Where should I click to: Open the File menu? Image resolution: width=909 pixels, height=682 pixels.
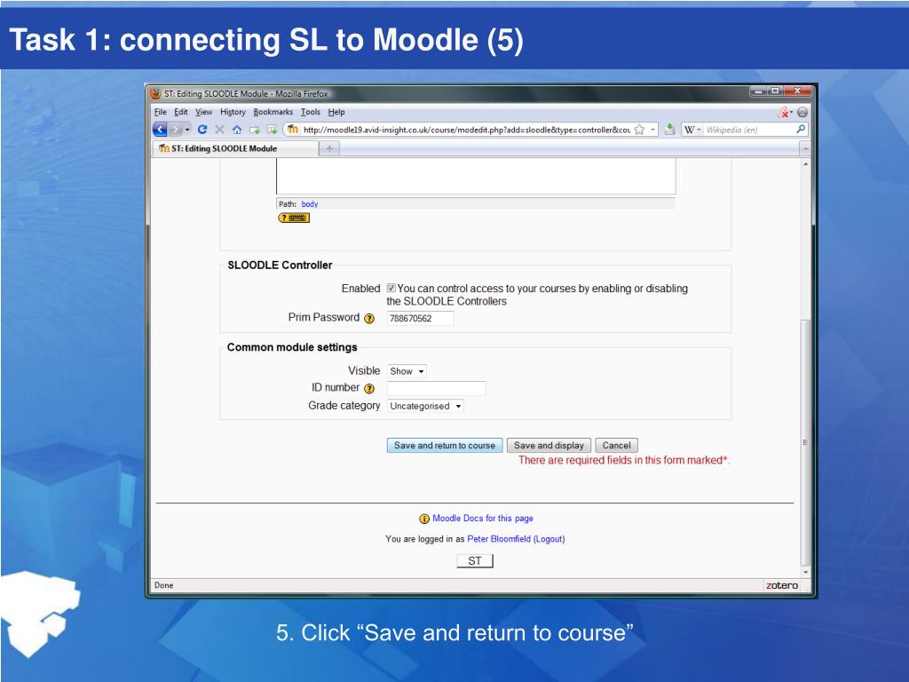[161, 112]
